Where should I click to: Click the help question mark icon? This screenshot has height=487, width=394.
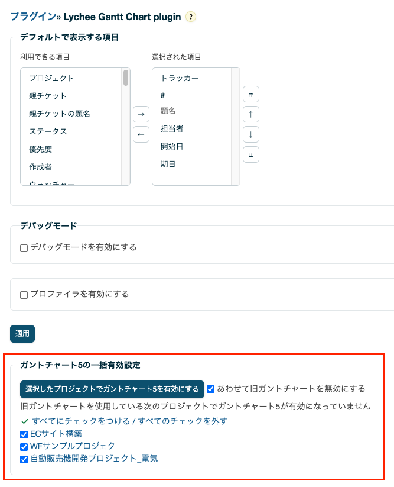(191, 17)
